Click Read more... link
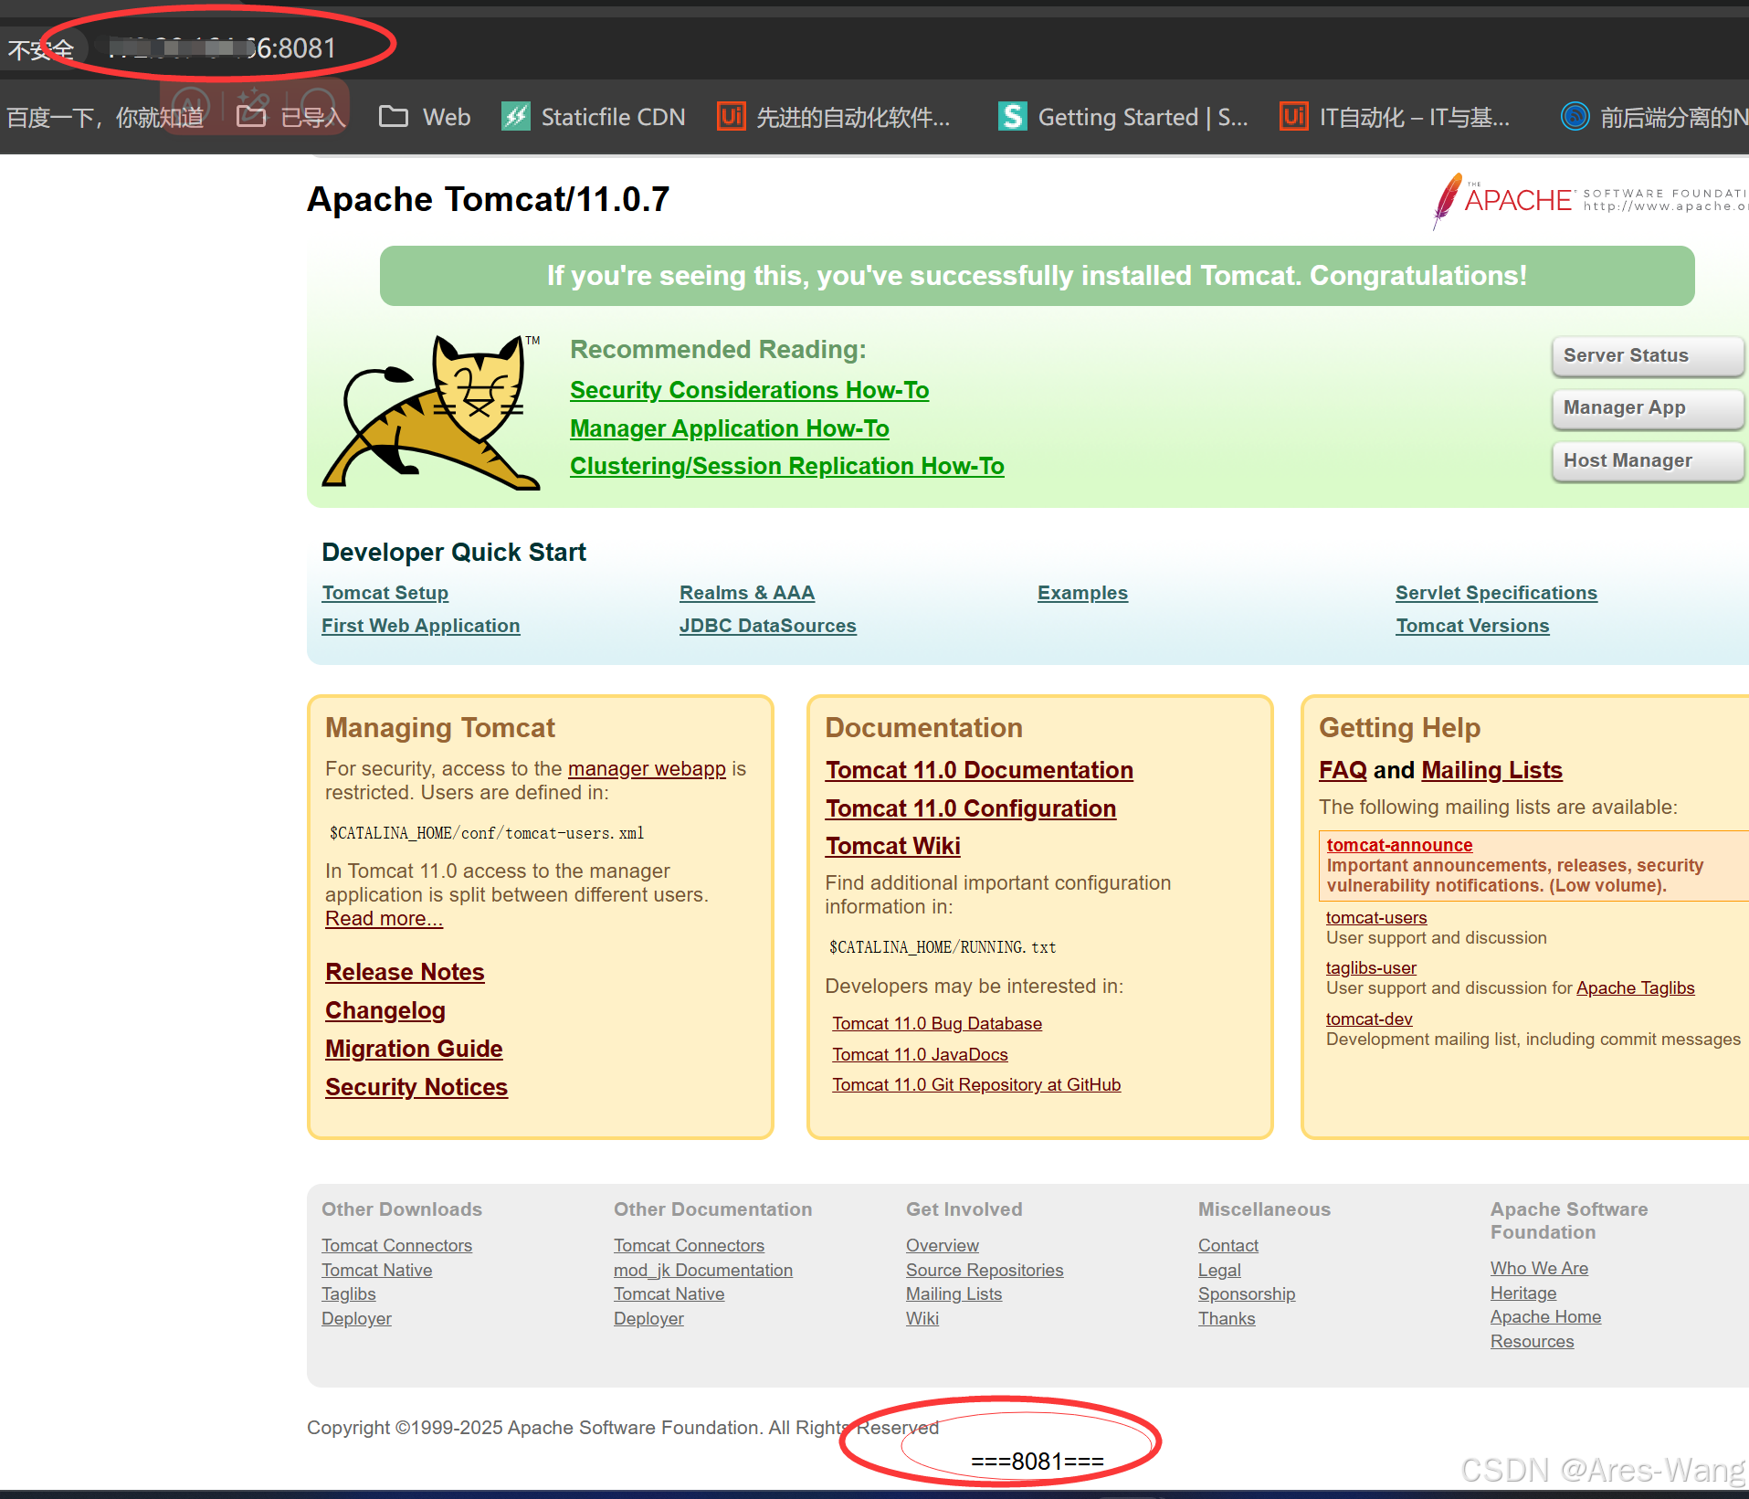This screenshot has width=1749, height=1499. [x=384, y=919]
